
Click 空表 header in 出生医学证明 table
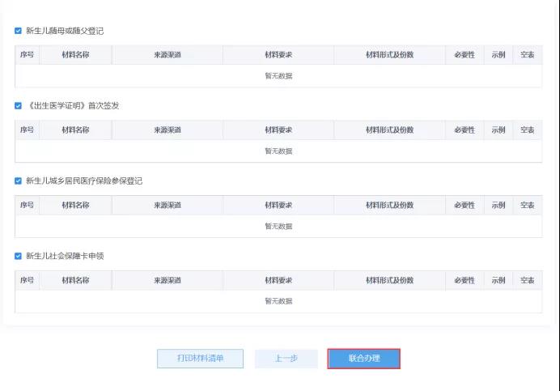[x=528, y=130]
